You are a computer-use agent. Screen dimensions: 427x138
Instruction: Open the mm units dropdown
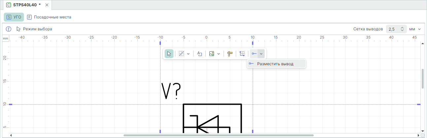tap(415, 29)
